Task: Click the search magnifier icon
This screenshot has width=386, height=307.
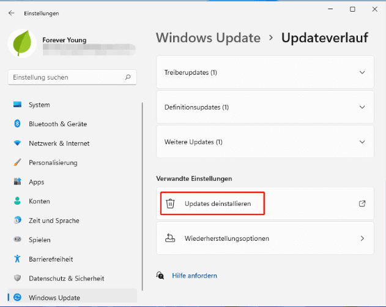Action: click(x=127, y=78)
